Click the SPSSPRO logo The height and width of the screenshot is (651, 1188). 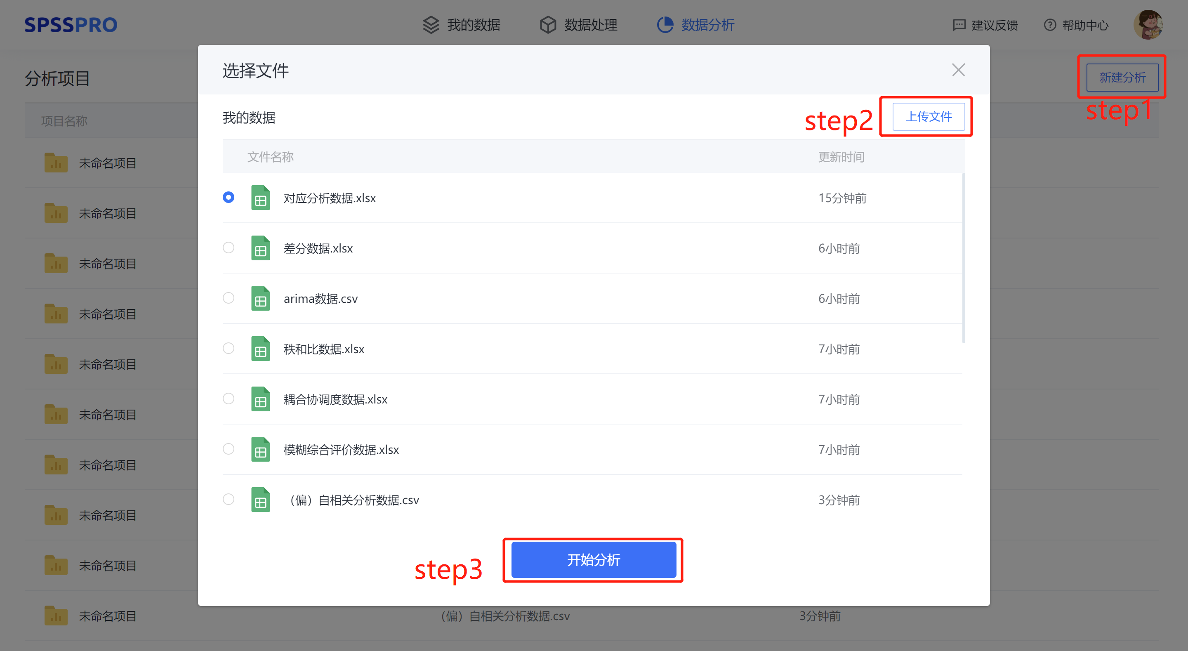coord(71,24)
